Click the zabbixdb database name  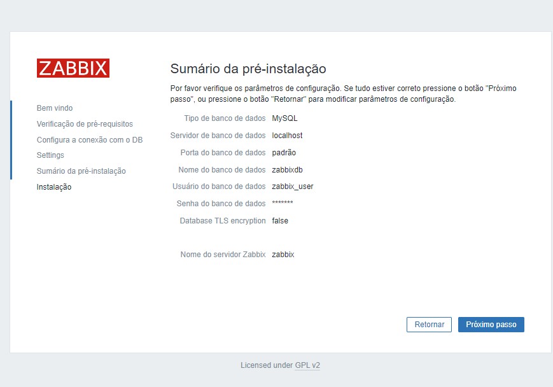286,169
